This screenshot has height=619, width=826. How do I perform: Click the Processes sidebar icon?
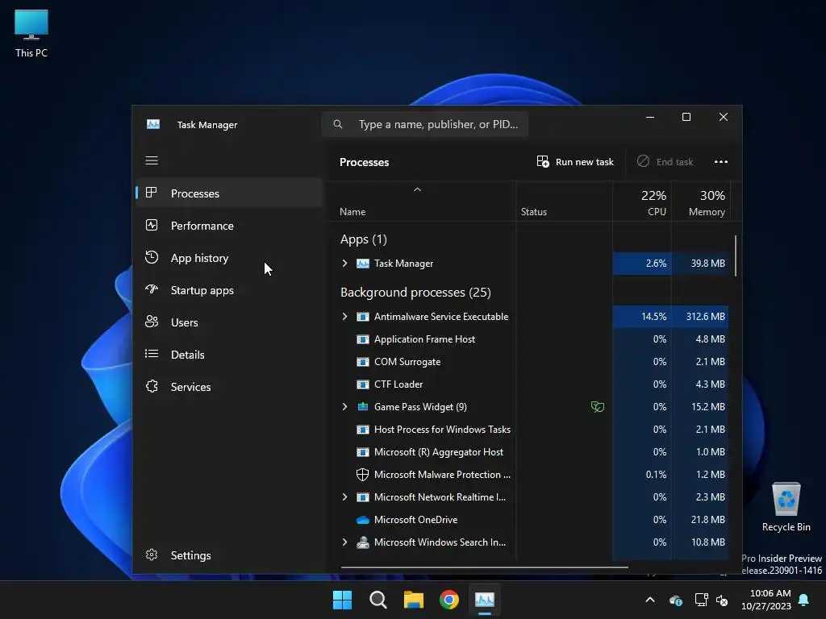point(151,193)
